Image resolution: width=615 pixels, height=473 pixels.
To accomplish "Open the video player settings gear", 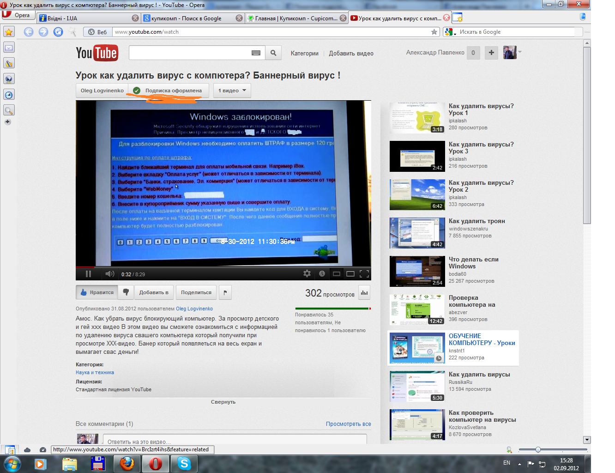I will tap(307, 274).
